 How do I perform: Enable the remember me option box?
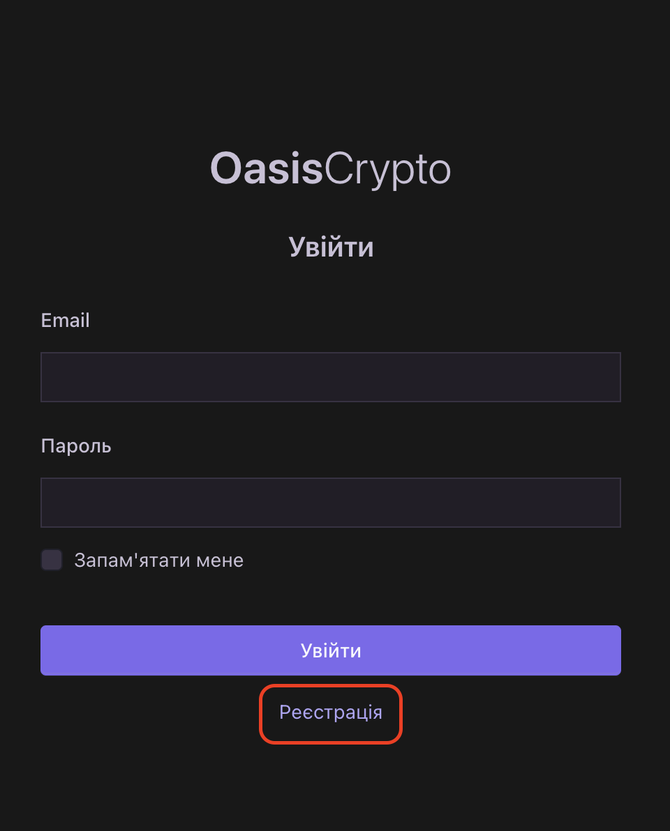pos(52,560)
